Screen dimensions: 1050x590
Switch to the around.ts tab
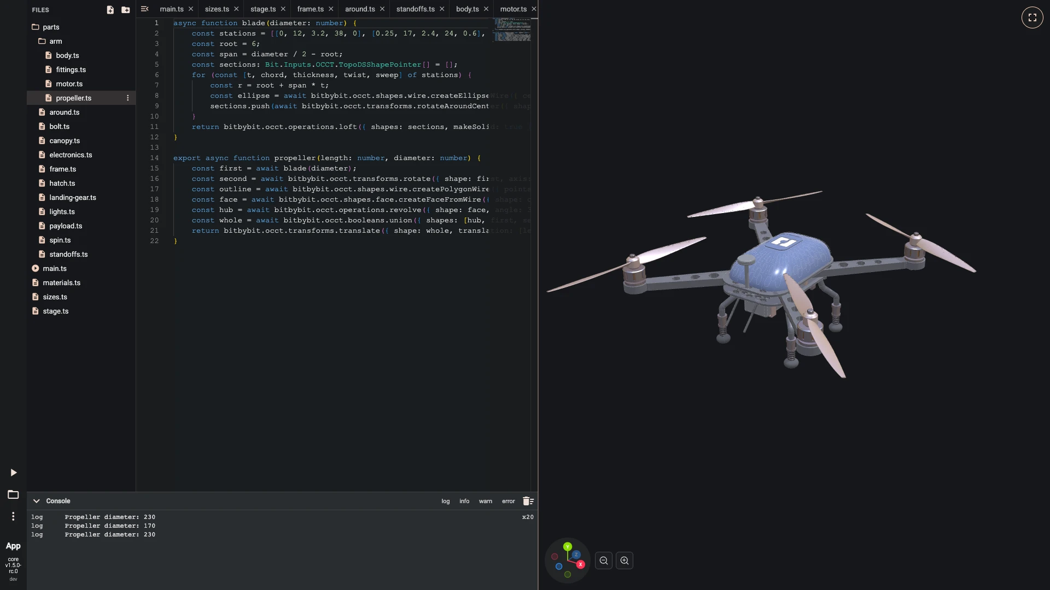click(360, 9)
